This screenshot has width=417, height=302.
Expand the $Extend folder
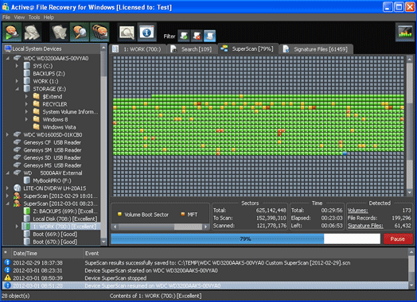tap(26, 96)
